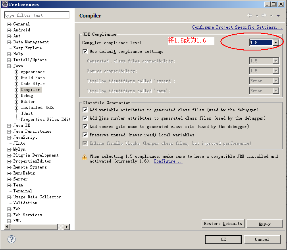
Task: Go forward with the right arrow icon
Action: click(264, 16)
